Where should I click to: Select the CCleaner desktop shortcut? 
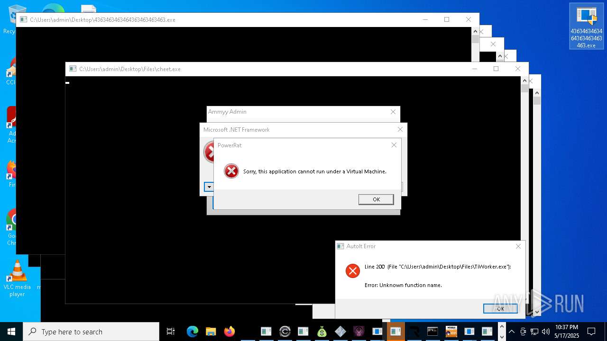(10, 71)
